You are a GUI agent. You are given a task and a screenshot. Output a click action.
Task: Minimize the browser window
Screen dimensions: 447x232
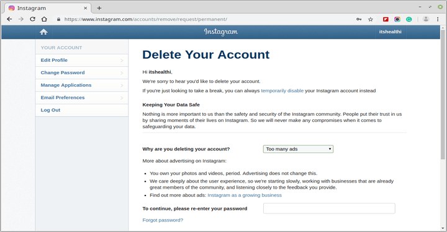click(420, 7)
